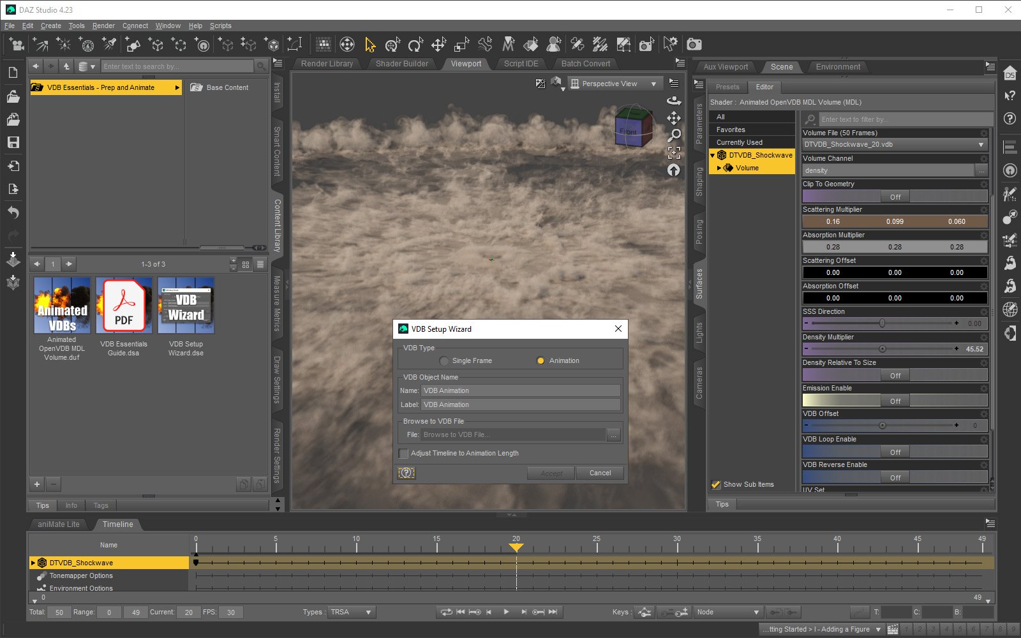Select the Animation radio button for VDB Type
Viewport: 1021px width, 638px height.
click(x=540, y=360)
